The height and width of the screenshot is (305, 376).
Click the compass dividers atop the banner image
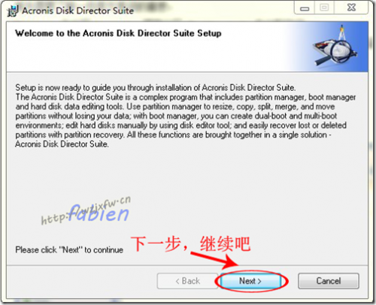tap(342, 32)
